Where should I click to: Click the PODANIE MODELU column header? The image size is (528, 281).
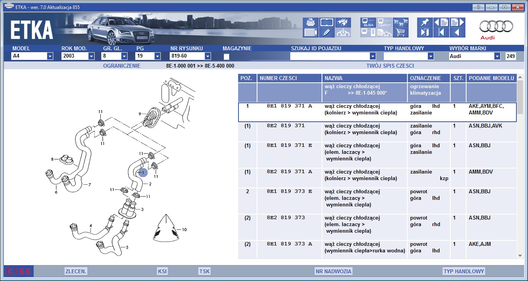click(491, 78)
